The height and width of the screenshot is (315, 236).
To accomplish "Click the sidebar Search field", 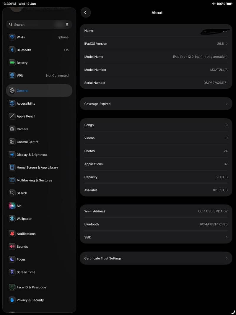I will coord(39,25).
